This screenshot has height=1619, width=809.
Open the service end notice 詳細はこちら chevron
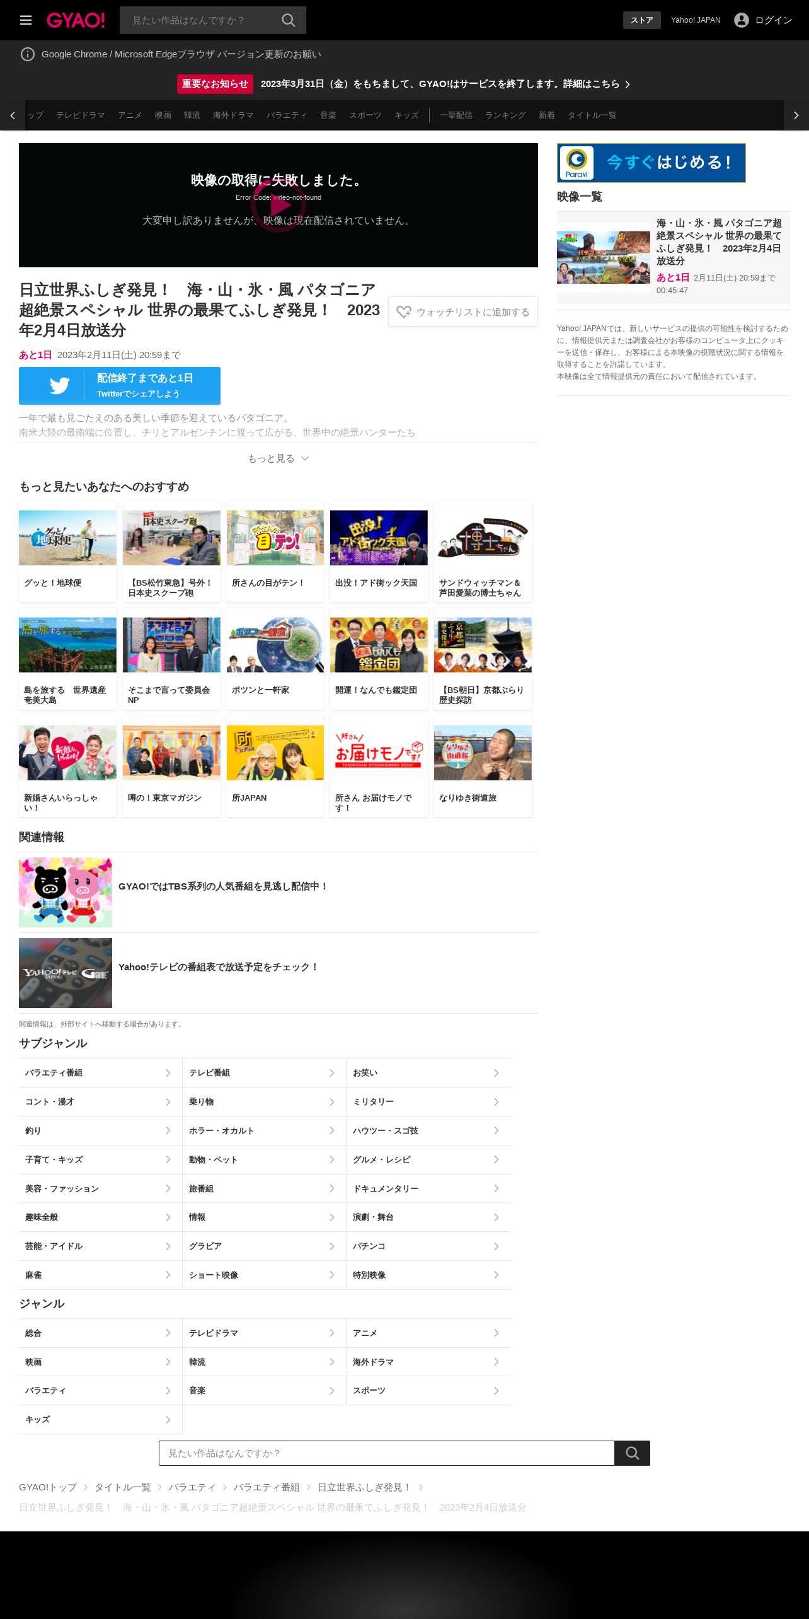click(628, 84)
